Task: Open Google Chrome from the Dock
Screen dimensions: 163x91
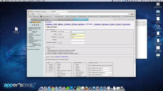Action: point(53,88)
